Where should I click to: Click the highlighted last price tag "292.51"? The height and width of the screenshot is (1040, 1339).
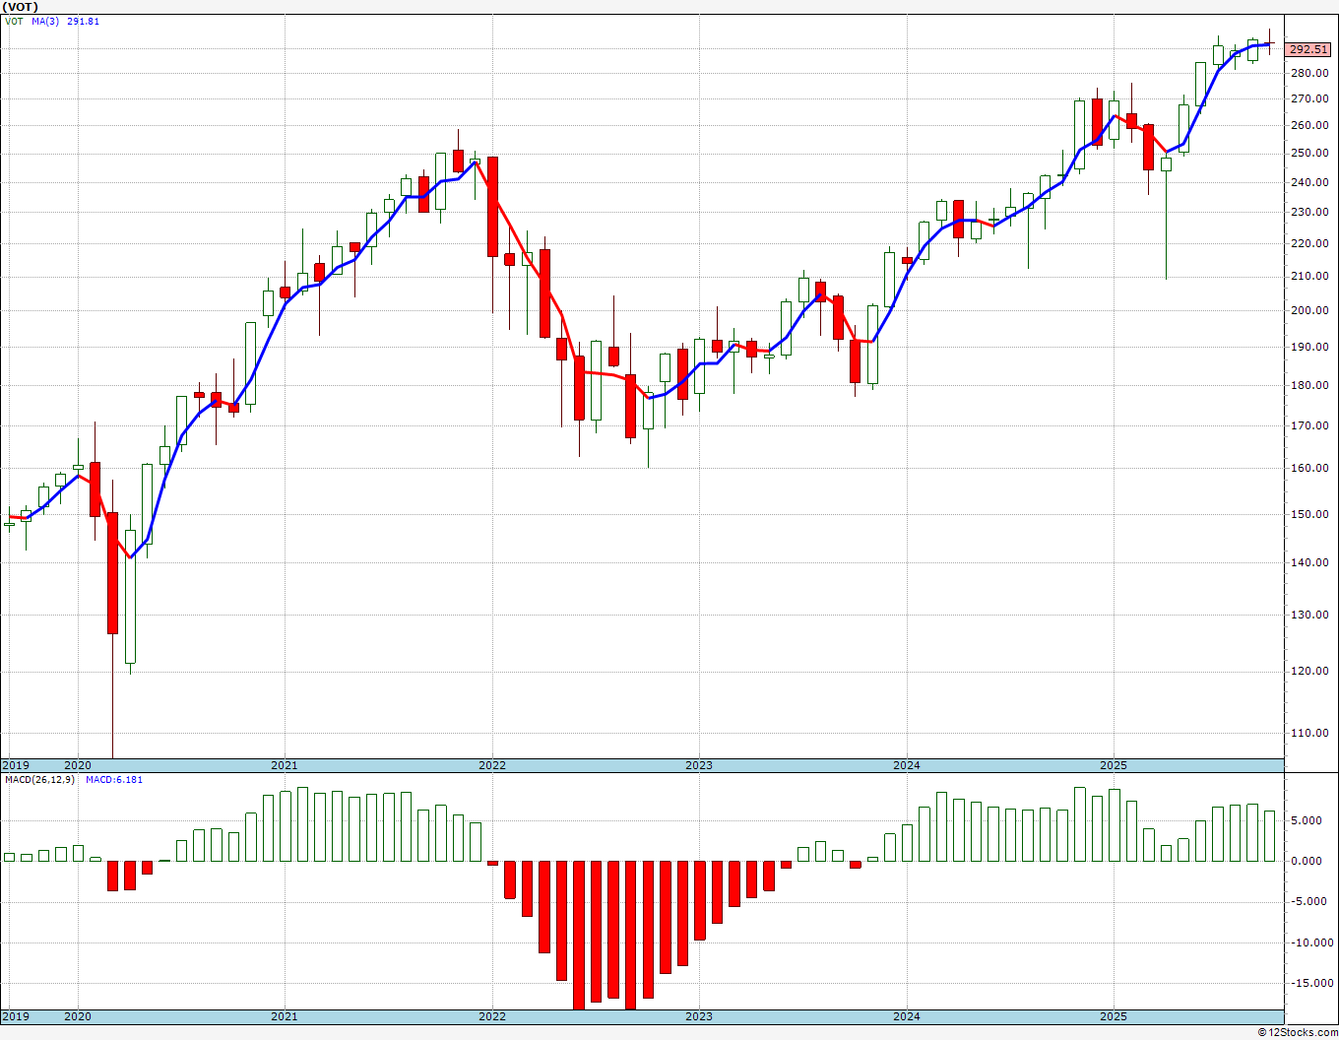coord(1308,49)
